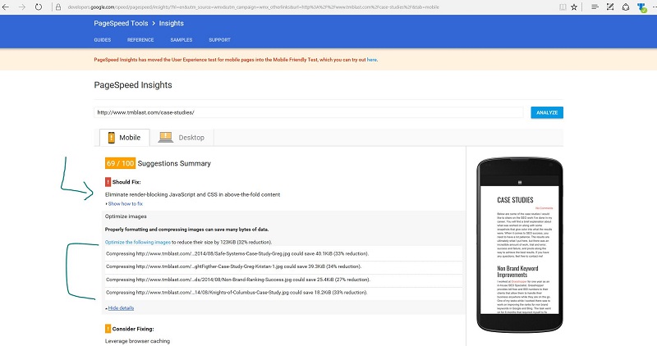Open the Insights breadcrumb link
The height and width of the screenshot is (346, 657).
[x=171, y=24]
